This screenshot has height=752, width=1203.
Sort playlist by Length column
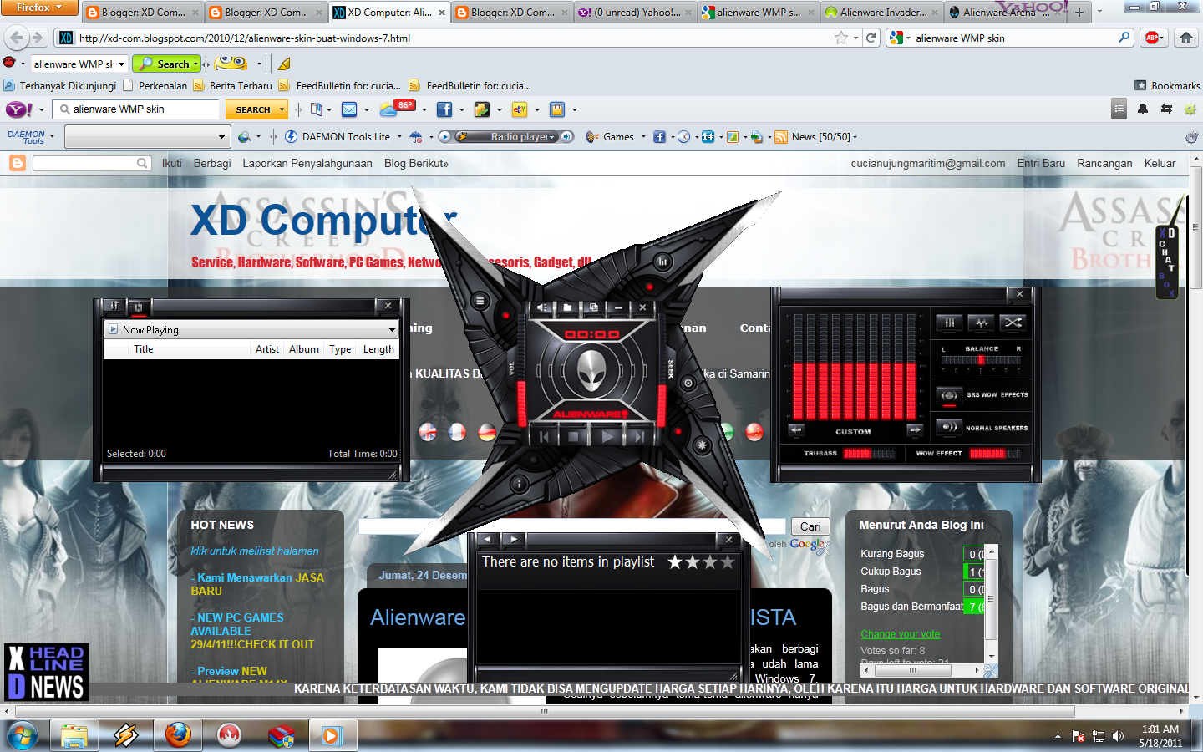[x=378, y=349]
